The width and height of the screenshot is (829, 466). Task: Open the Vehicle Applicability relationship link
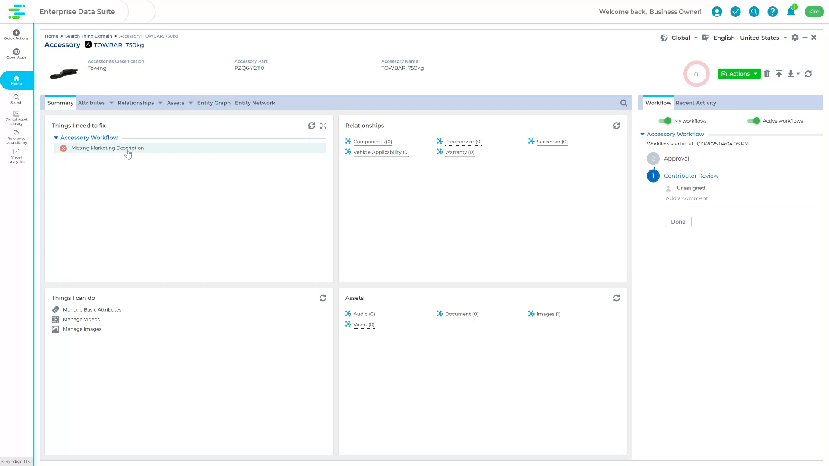(x=381, y=152)
